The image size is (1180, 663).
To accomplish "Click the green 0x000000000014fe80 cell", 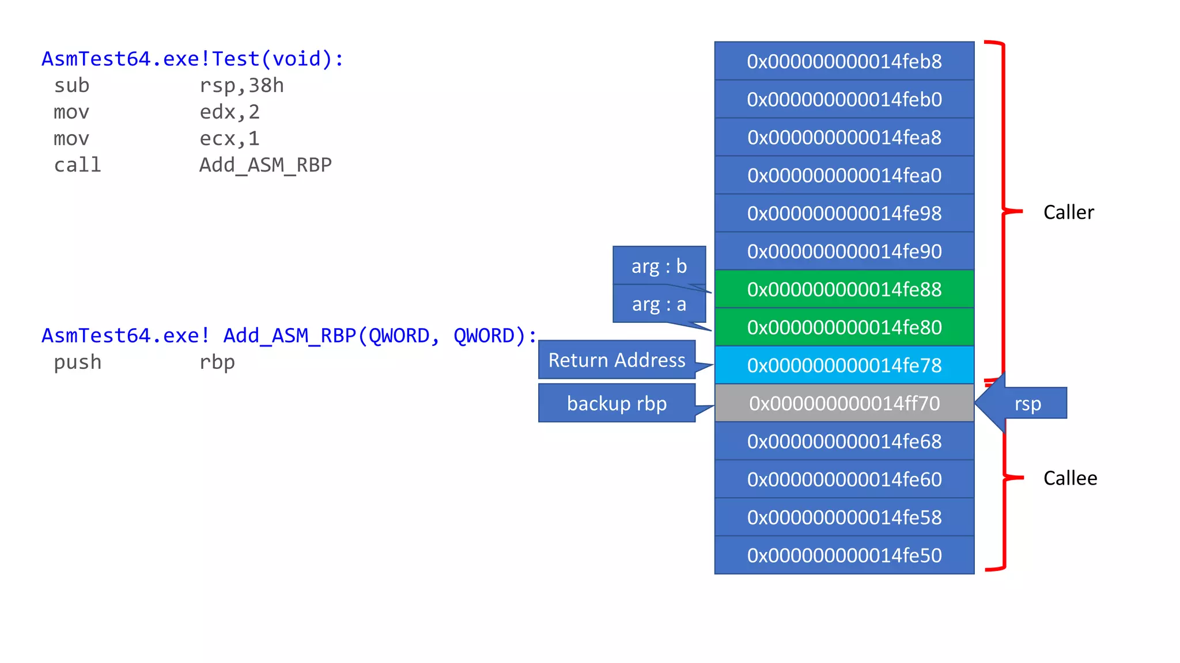I will click(x=844, y=327).
